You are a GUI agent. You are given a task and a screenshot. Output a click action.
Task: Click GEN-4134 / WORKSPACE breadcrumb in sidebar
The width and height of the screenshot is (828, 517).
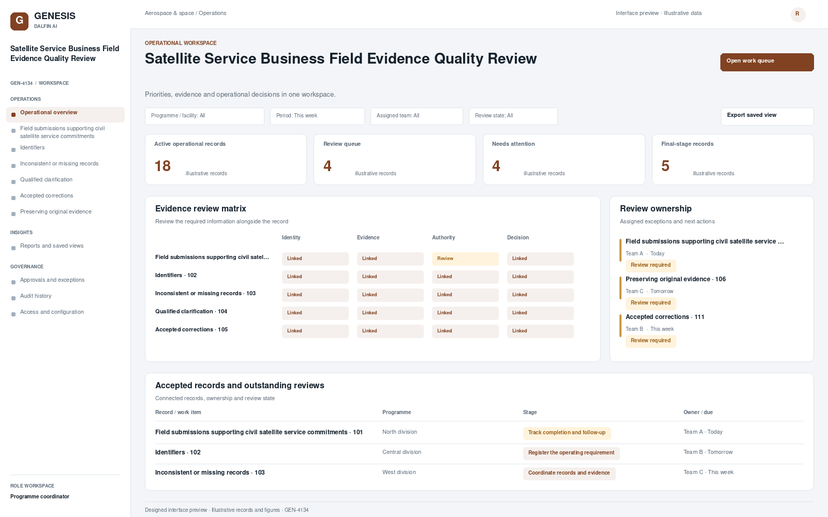point(39,83)
